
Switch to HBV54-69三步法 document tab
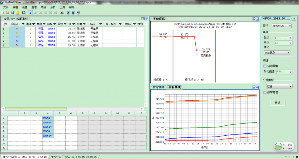point(74,157)
